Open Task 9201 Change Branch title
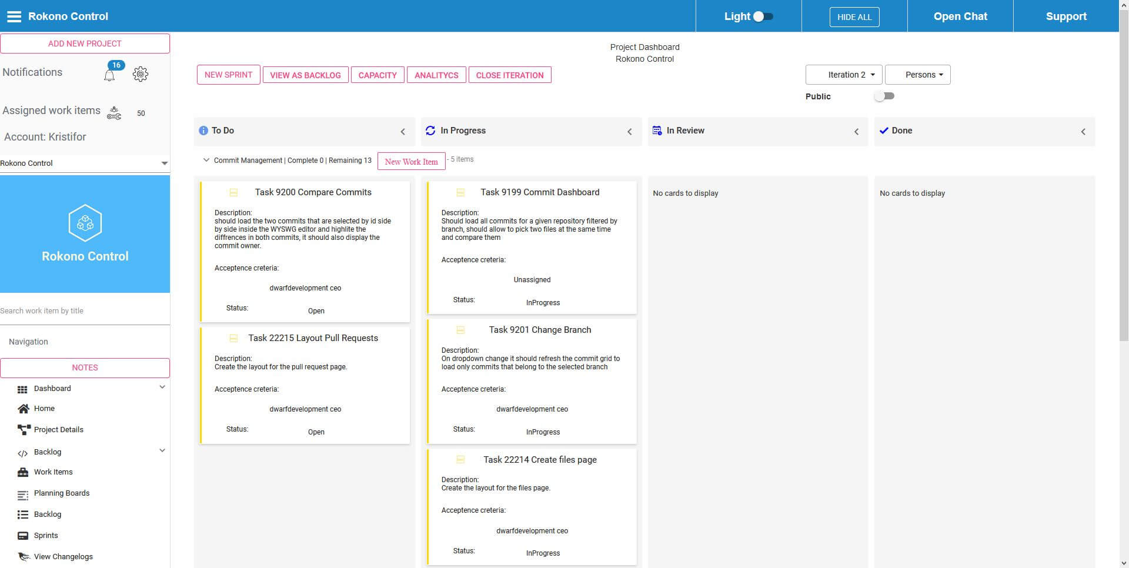1129x568 pixels. (540, 330)
